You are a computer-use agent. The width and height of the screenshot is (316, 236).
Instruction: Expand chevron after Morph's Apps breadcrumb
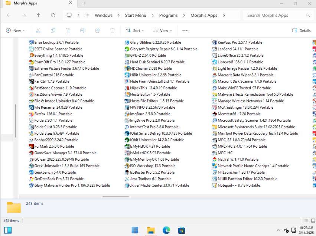coord(224,15)
